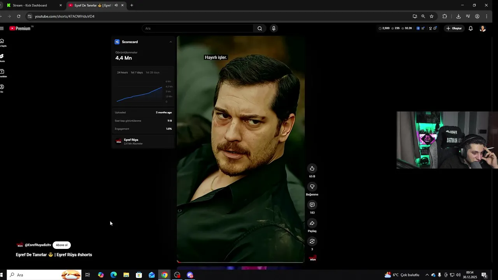Open the volume control in system tray

pyautogui.click(x=458, y=275)
